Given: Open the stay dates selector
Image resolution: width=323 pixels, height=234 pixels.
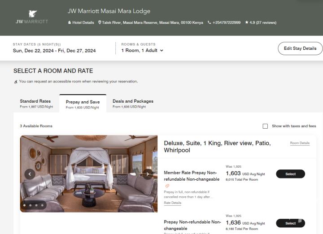Looking at the screenshot, I should click(54, 51).
